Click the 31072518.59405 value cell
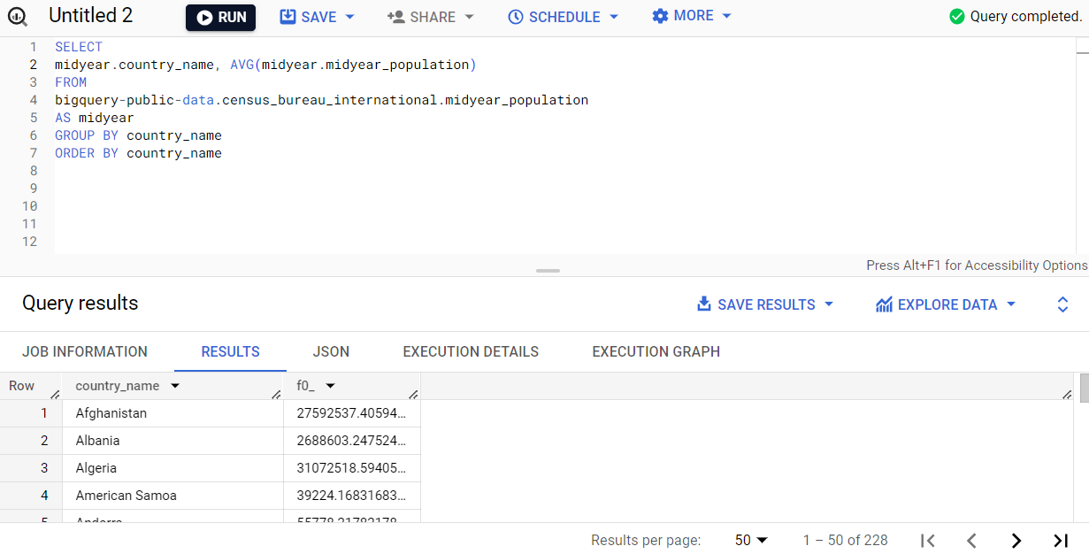This screenshot has width=1089, height=554. (x=352, y=468)
